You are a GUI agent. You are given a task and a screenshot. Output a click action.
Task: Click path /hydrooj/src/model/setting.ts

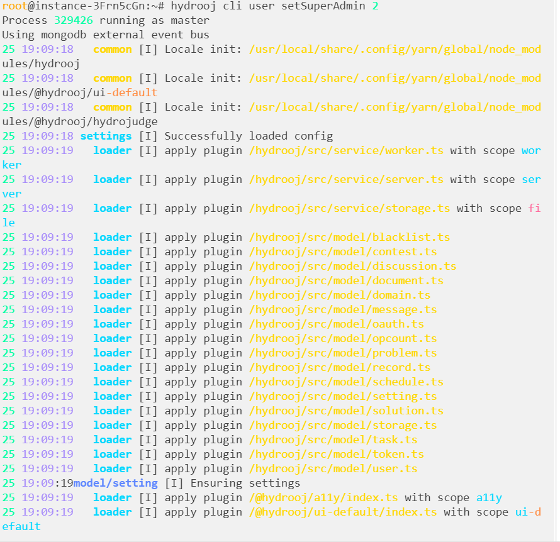tap(343, 396)
